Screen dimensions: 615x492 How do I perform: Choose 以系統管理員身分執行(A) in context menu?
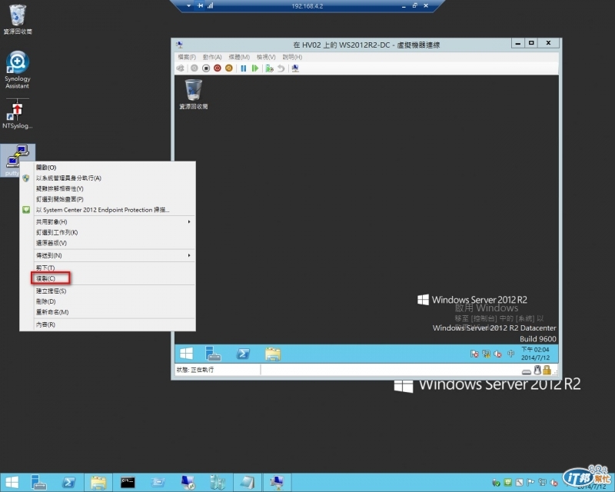(108, 178)
